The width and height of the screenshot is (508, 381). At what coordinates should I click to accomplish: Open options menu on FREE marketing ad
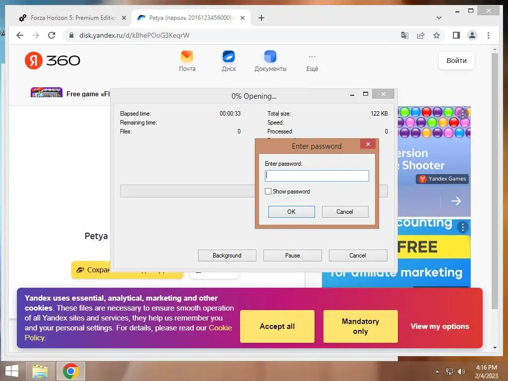463,227
